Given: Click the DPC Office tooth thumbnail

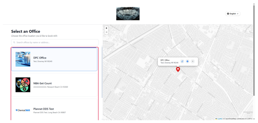Looking at the screenshot, I should [23, 59].
